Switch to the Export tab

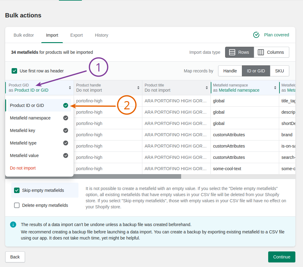pos(76,35)
